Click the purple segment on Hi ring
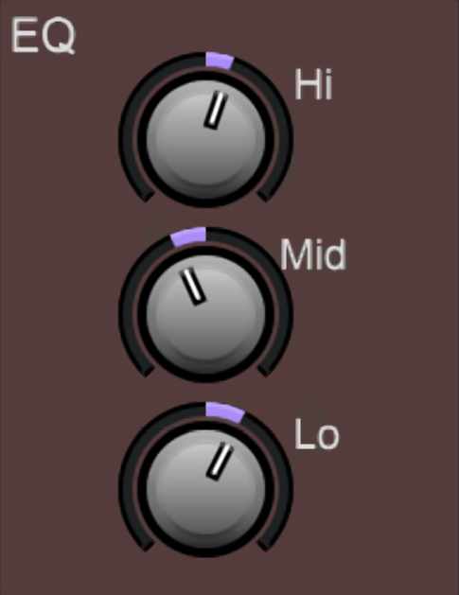 219,61
